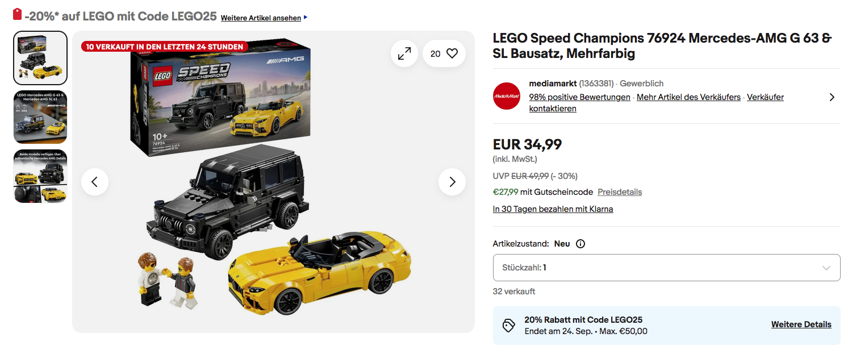
Task: Open Weitere Details for coupon
Action: click(x=801, y=324)
